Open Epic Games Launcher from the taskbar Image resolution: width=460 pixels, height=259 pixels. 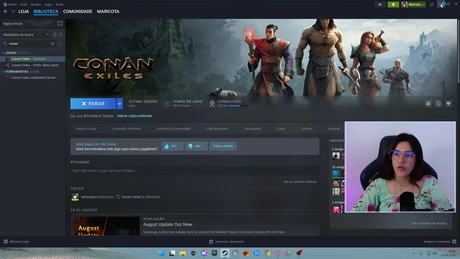tap(215, 253)
